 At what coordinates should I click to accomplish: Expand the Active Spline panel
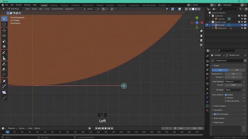point(219,118)
